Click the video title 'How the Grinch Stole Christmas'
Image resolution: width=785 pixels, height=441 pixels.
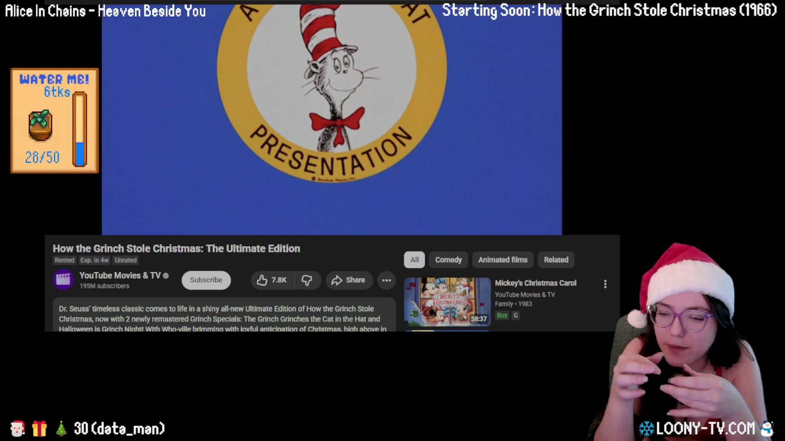click(x=176, y=249)
